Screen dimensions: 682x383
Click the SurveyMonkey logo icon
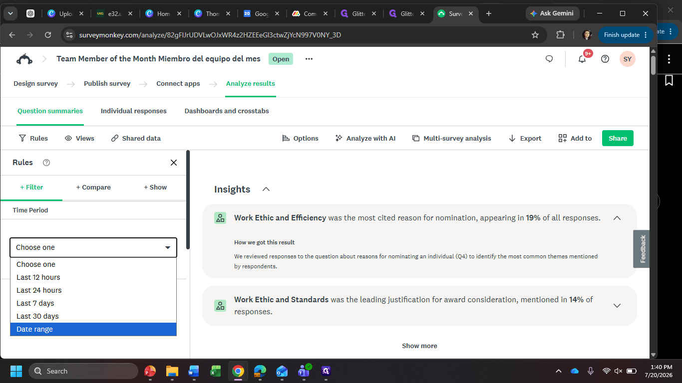24,59
